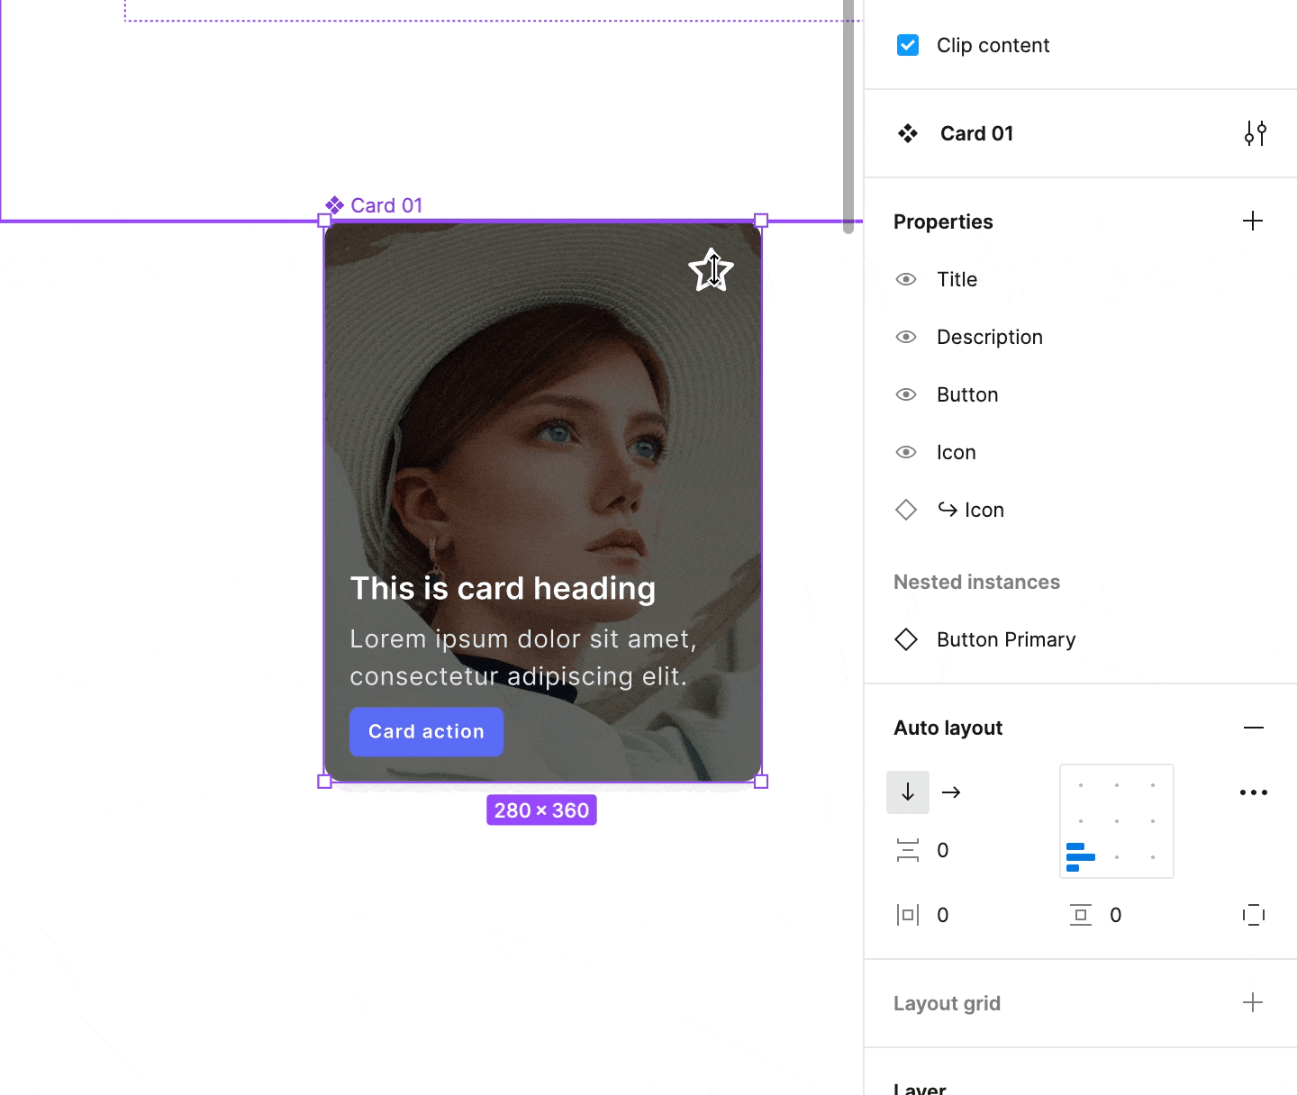This screenshot has width=1297, height=1095.
Task: Add a layout grid with plus icon
Action: click(x=1252, y=1003)
